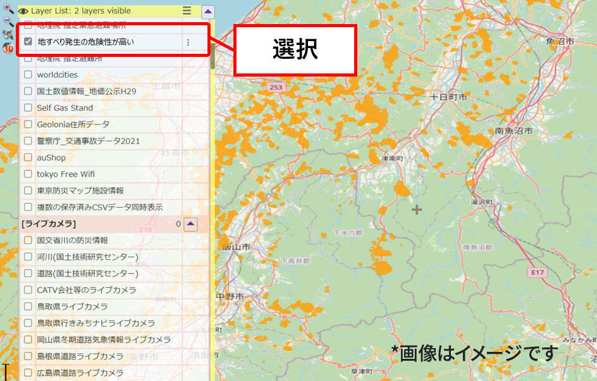Collapse the Layer List panel
The width and height of the screenshot is (597, 381).
point(207,11)
